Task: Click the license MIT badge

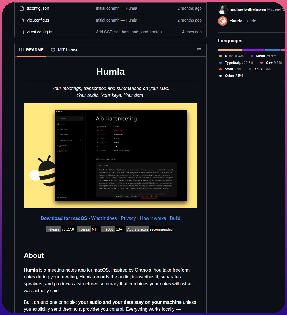Action: tap(88, 229)
